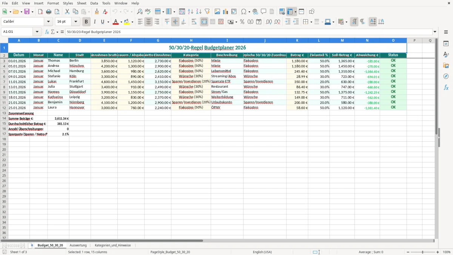Toggle Merge and Center Cells

[x=204, y=22]
